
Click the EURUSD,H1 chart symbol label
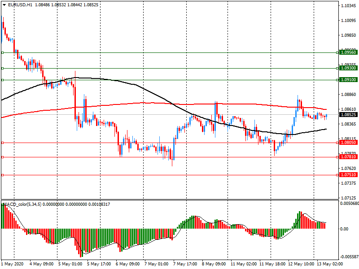(x=20, y=4)
